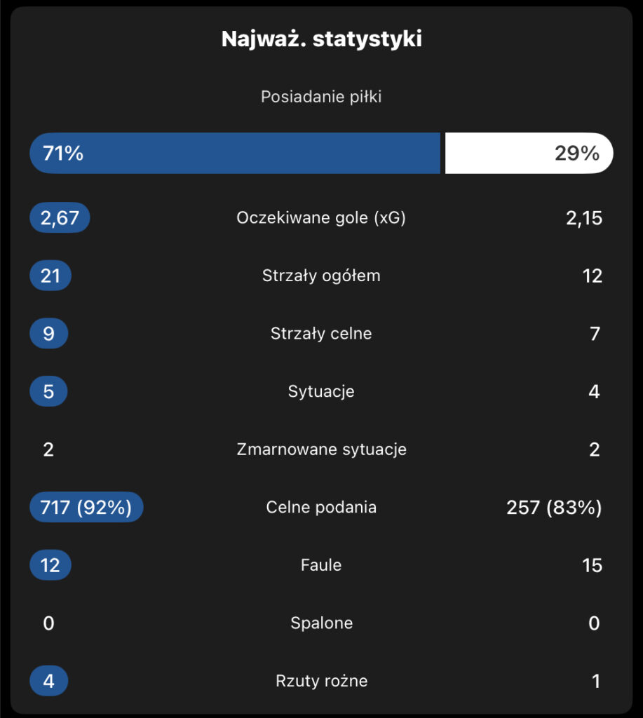
Task: Open the Zmarnowane sytuacje stat
Action: coord(321,449)
